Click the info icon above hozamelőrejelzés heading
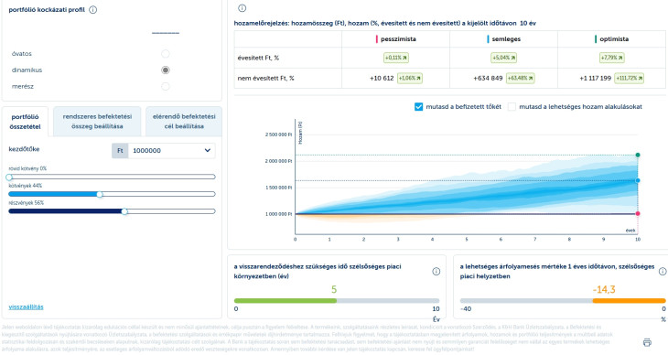 242,8
